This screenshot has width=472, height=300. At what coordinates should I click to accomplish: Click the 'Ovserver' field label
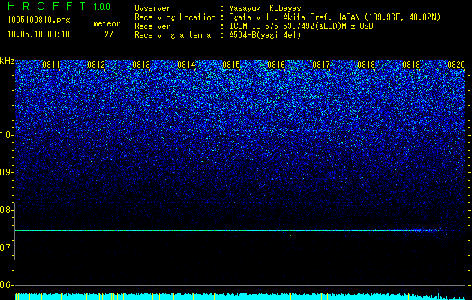pyautogui.click(x=152, y=8)
